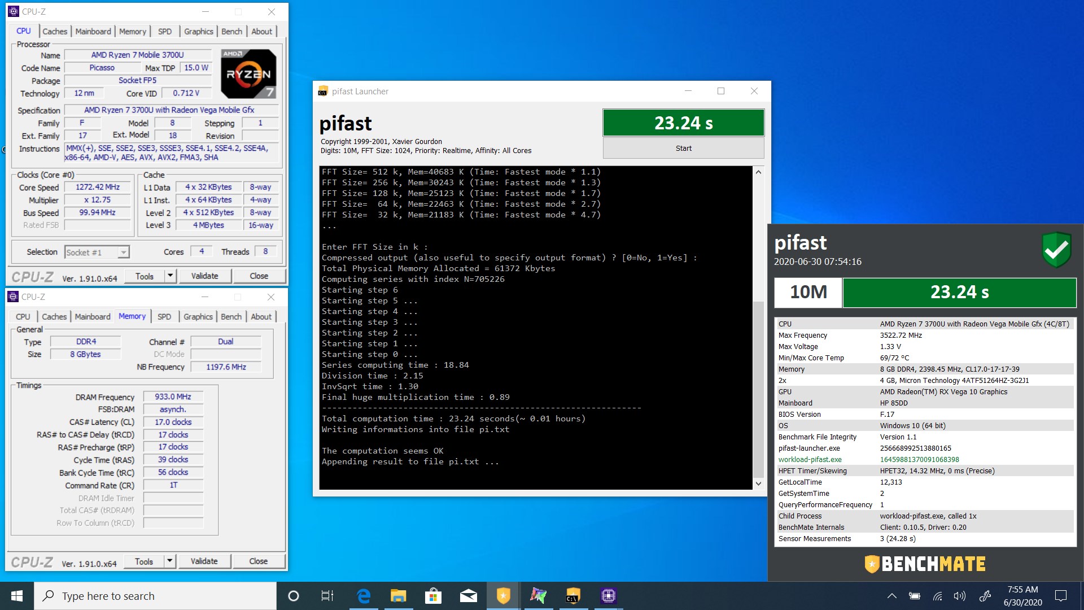The width and height of the screenshot is (1084, 610).
Task: Click CPU-Z title bar icon in bottom window
Action: click(x=13, y=297)
